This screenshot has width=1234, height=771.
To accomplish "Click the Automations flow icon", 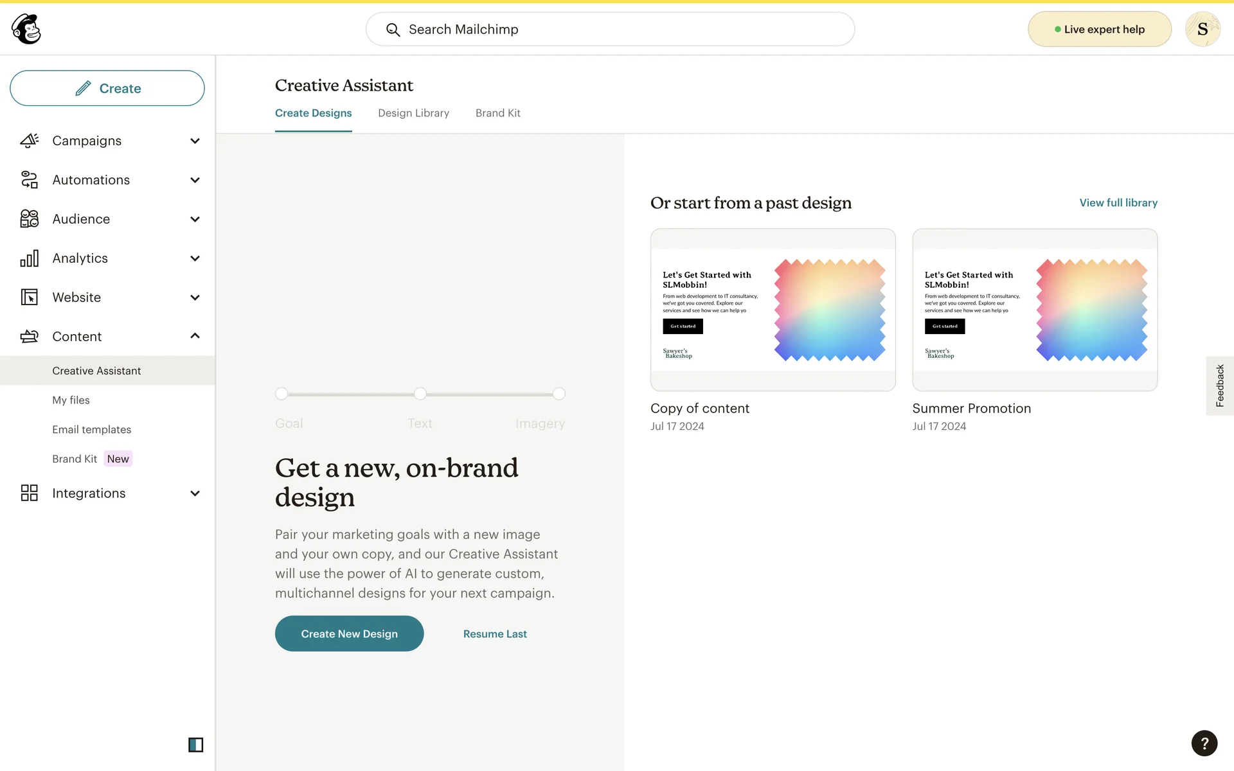I will [x=30, y=180].
